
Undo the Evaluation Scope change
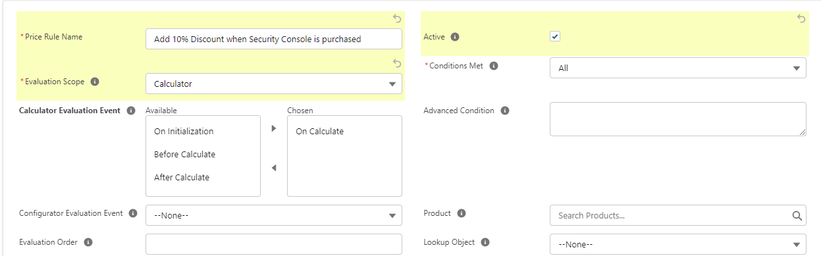point(397,63)
